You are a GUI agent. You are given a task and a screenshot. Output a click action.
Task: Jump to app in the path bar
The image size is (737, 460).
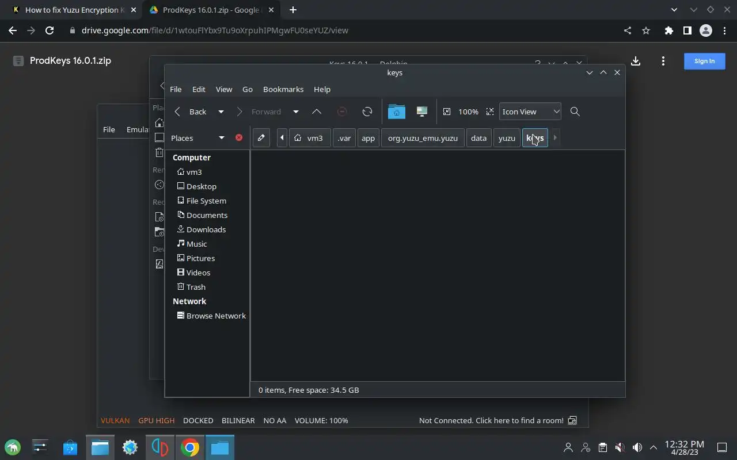[368, 138]
